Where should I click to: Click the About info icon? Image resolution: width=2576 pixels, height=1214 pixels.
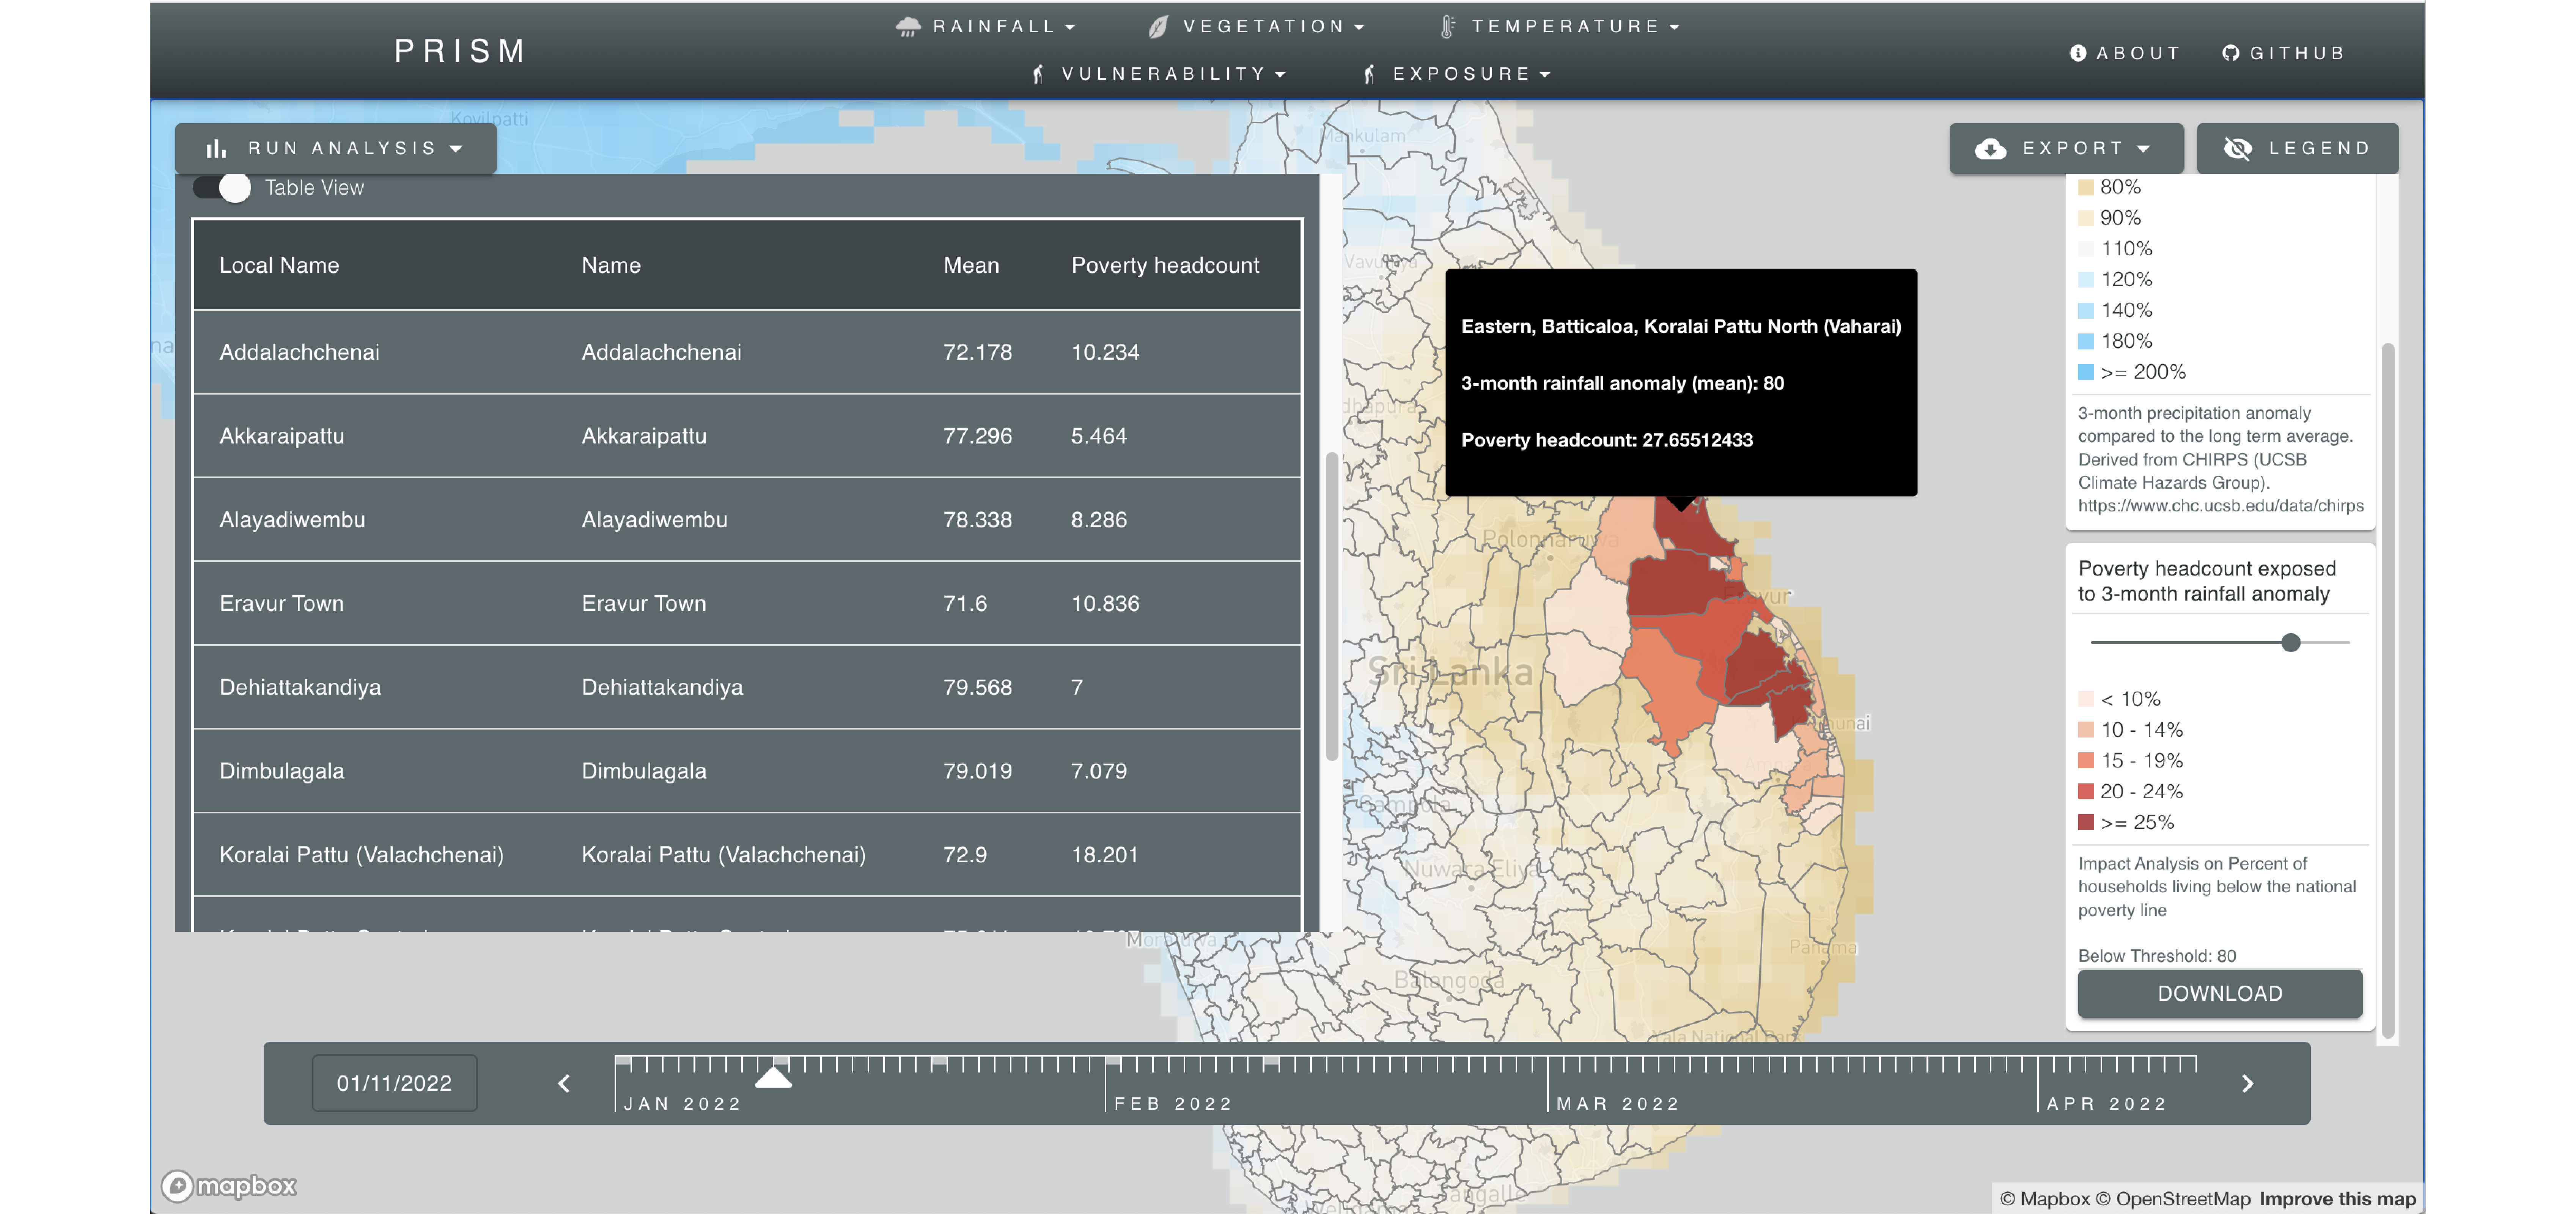coord(2078,53)
